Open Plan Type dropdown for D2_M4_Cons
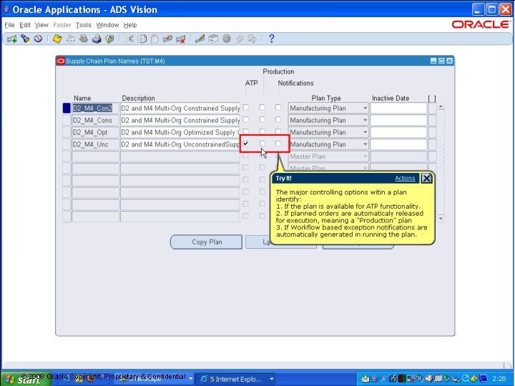515x386 pixels. [x=365, y=121]
